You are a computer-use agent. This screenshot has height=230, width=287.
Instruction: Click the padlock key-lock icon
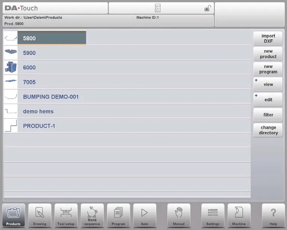(x=207, y=8)
